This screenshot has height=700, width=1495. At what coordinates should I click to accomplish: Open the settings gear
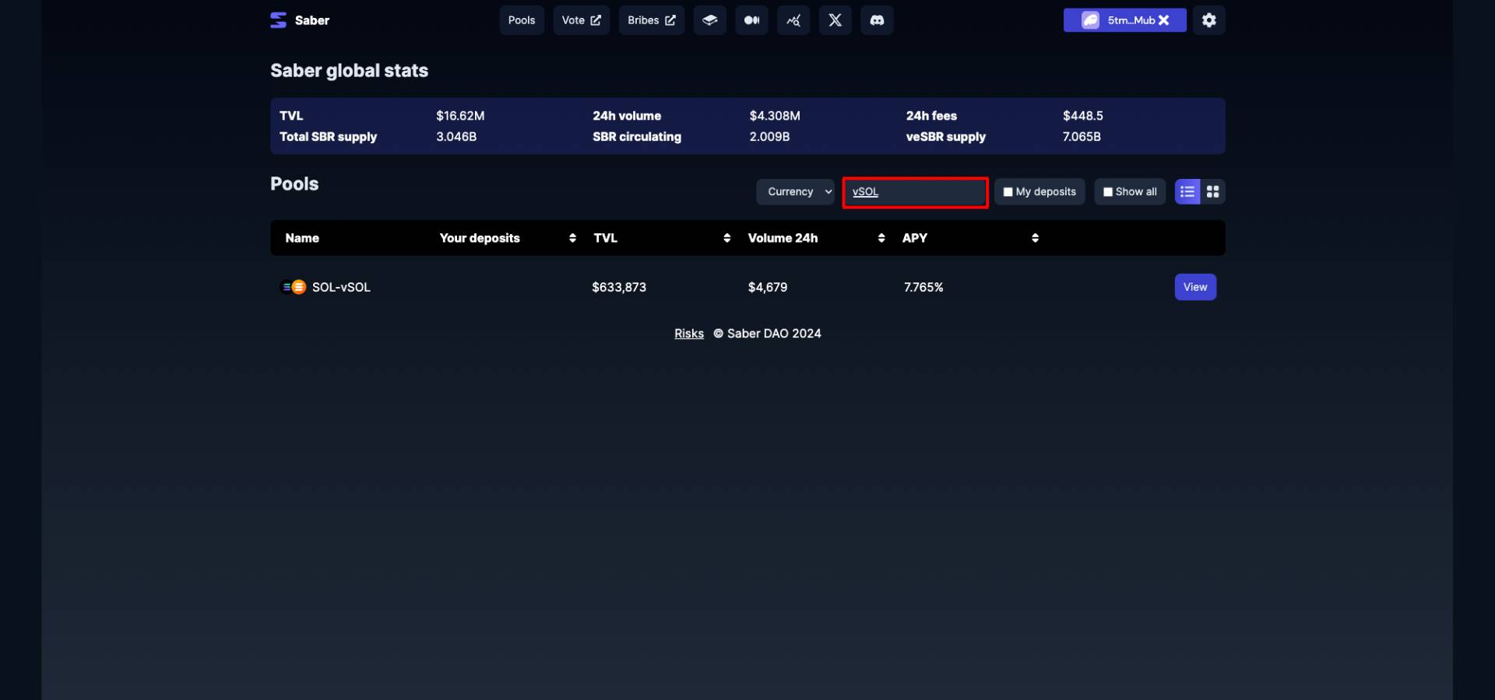tap(1208, 20)
